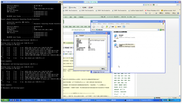Image resolution: width=182 pixels, height=103 pixels.
Task: Select Local Area Connection icon
Action: coord(116,36)
